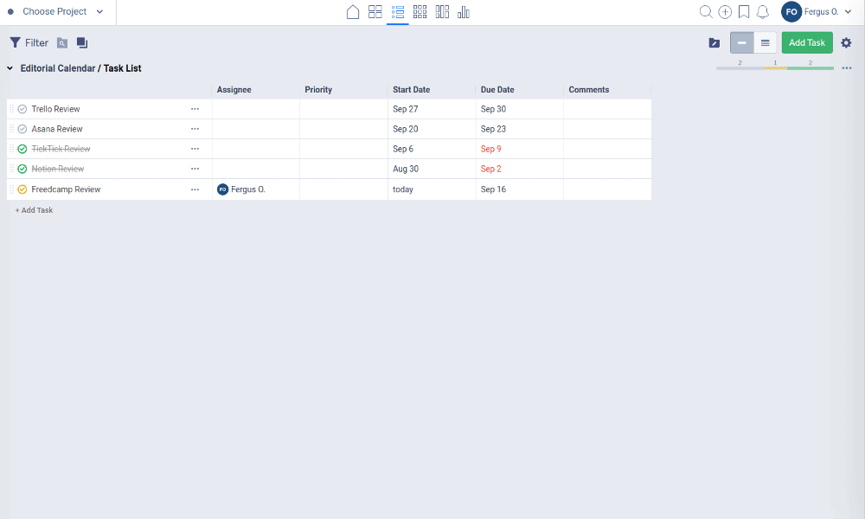
Task: Click the green Add Task button
Action: coord(807,42)
